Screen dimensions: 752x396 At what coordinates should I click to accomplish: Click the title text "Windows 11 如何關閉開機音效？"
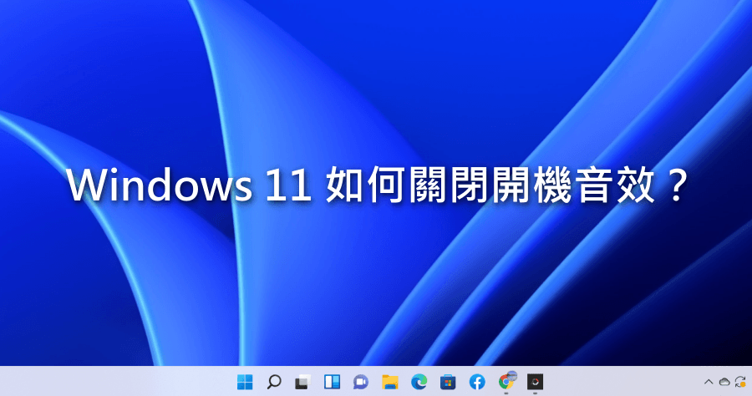click(378, 185)
